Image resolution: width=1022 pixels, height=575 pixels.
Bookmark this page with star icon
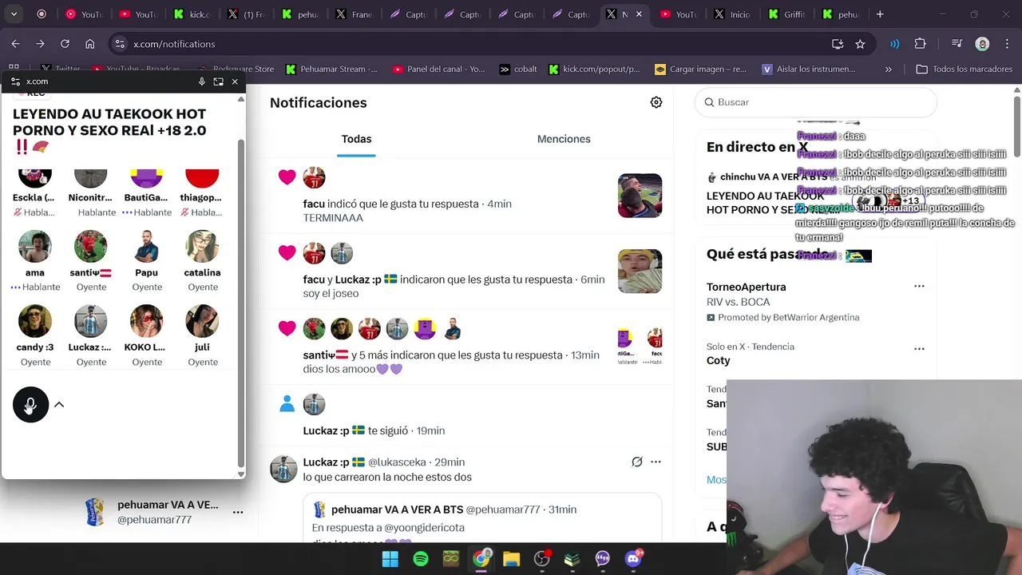click(860, 44)
